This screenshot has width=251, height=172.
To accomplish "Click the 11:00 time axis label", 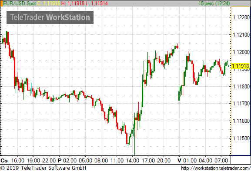I will point(117,160).
